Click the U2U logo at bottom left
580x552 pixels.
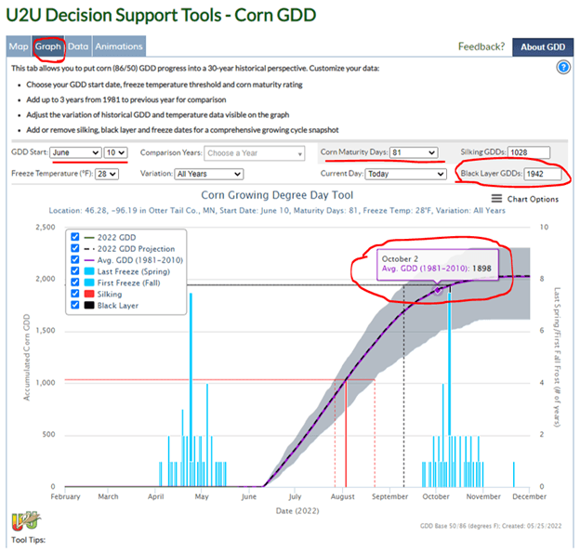coord(22,521)
